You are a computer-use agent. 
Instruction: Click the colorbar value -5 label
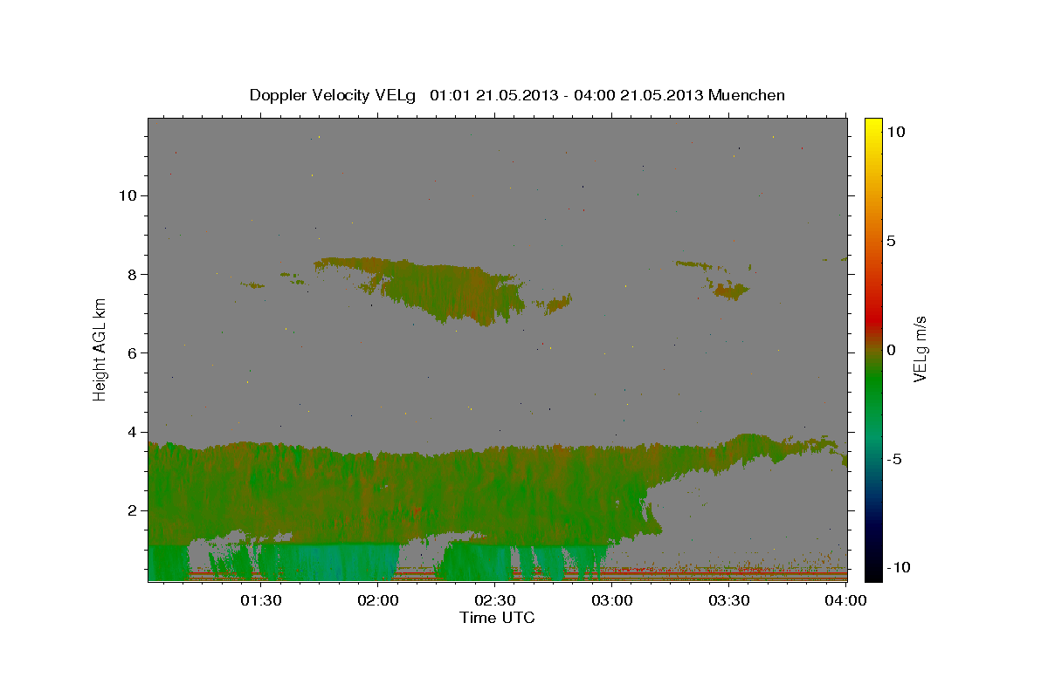click(894, 459)
